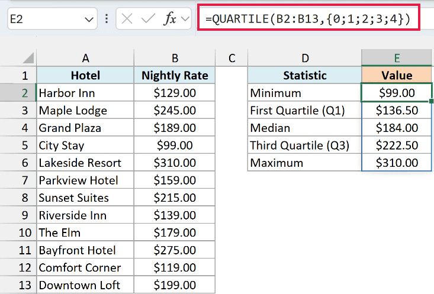Select the Minimum label cell
The width and height of the screenshot is (434, 294).
305,93
